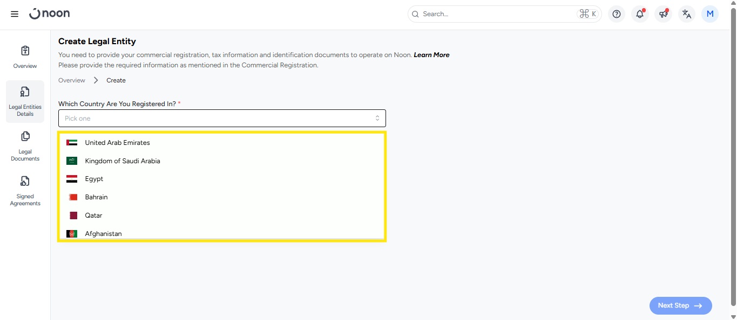Viewport: 737px width, 320px height.
Task: Click the ⌘K shortcut badge
Action: point(587,14)
